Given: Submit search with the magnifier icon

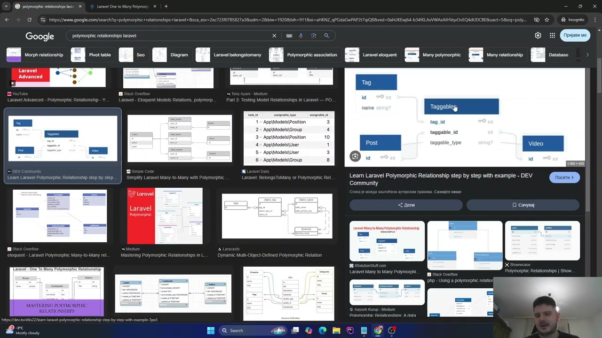Looking at the screenshot, I should coord(326,36).
